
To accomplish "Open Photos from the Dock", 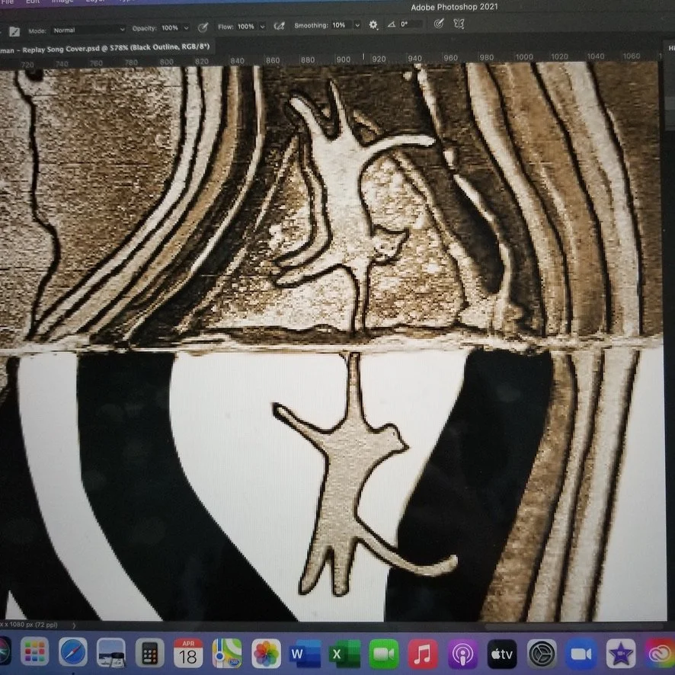I will tap(266, 654).
